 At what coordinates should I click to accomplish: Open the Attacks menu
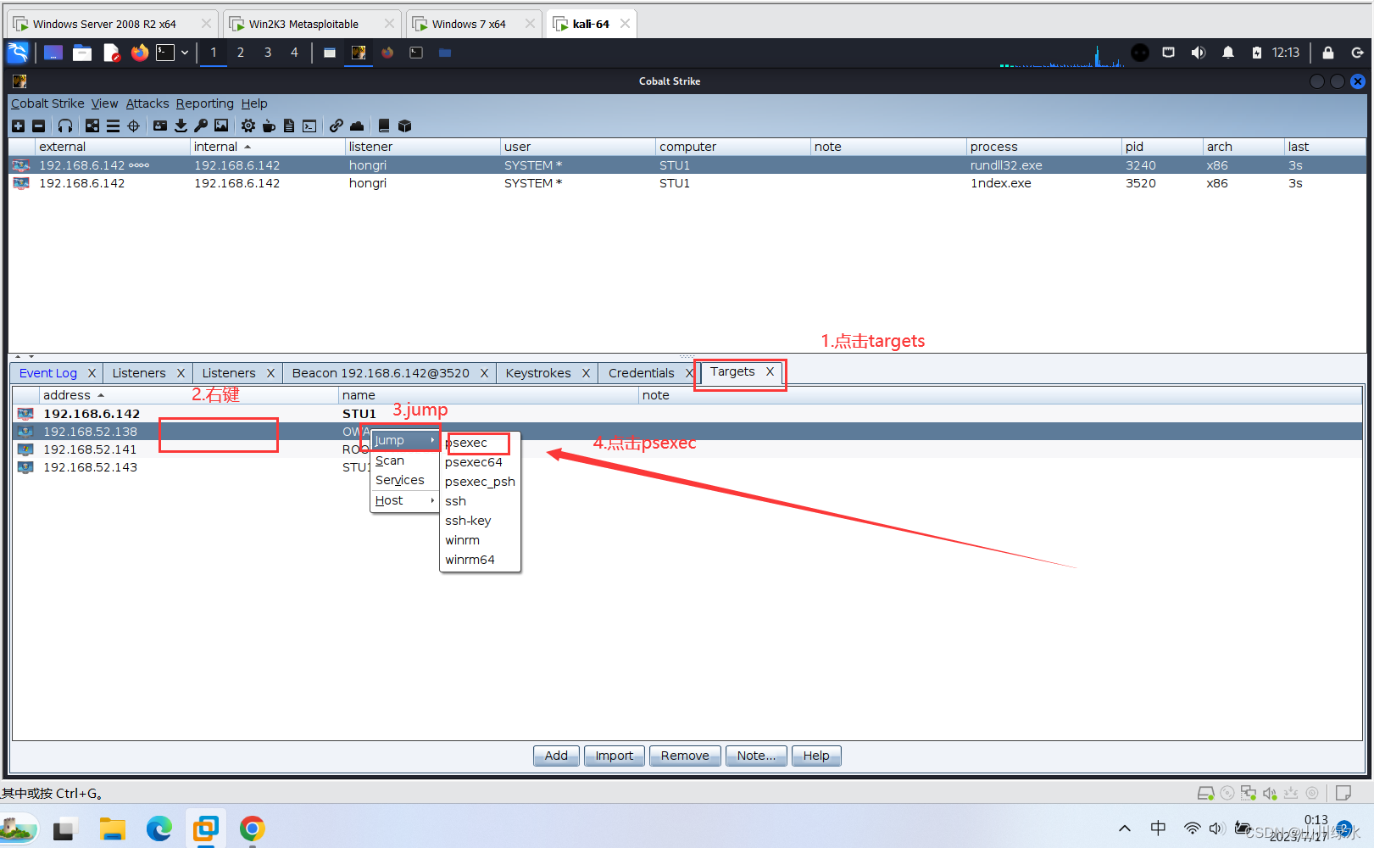tap(147, 103)
